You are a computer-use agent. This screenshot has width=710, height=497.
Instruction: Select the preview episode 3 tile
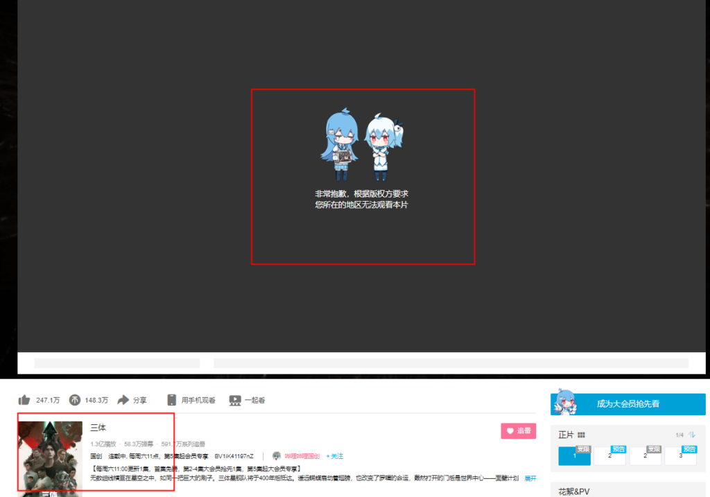click(x=680, y=455)
